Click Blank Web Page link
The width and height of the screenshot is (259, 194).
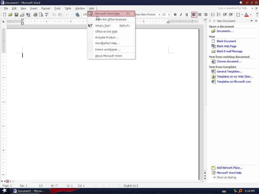[x=226, y=46]
